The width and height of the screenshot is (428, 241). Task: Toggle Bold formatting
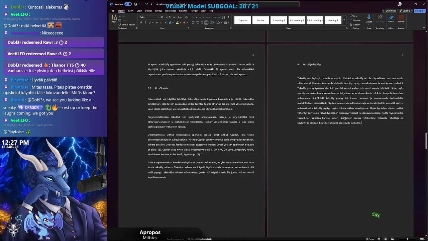pyautogui.click(x=141, y=22)
